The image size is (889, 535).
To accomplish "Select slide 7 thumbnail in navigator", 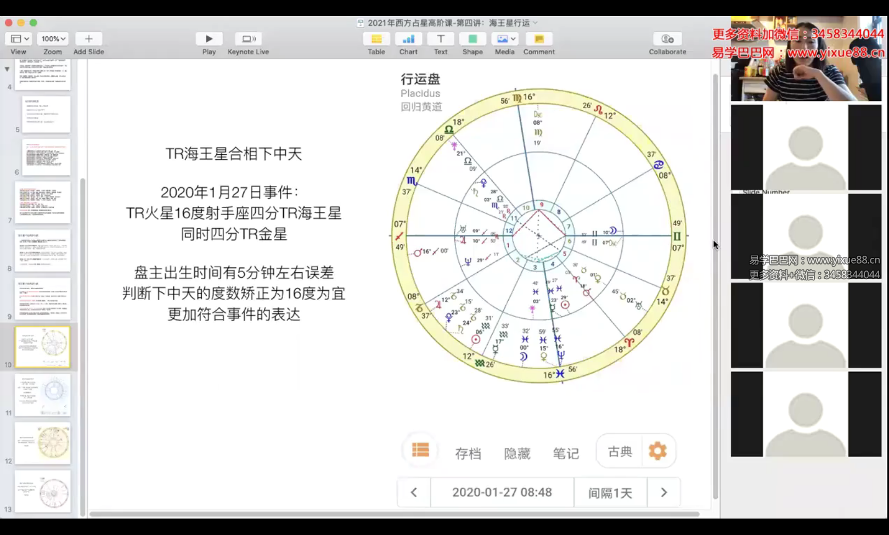I will pyautogui.click(x=43, y=202).
